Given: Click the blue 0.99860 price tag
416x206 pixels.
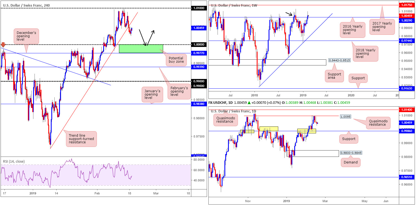Looking at the screenshot, I should [x=407, y=131].
